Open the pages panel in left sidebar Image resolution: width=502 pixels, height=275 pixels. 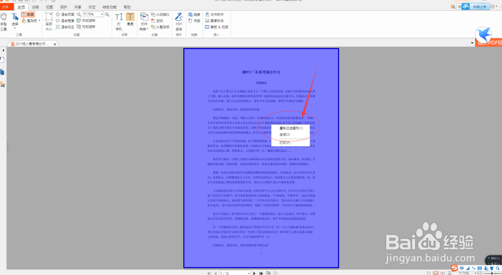click(2, 60)
